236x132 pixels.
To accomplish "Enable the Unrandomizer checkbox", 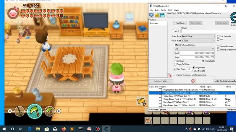I will [x=218, y=46].
